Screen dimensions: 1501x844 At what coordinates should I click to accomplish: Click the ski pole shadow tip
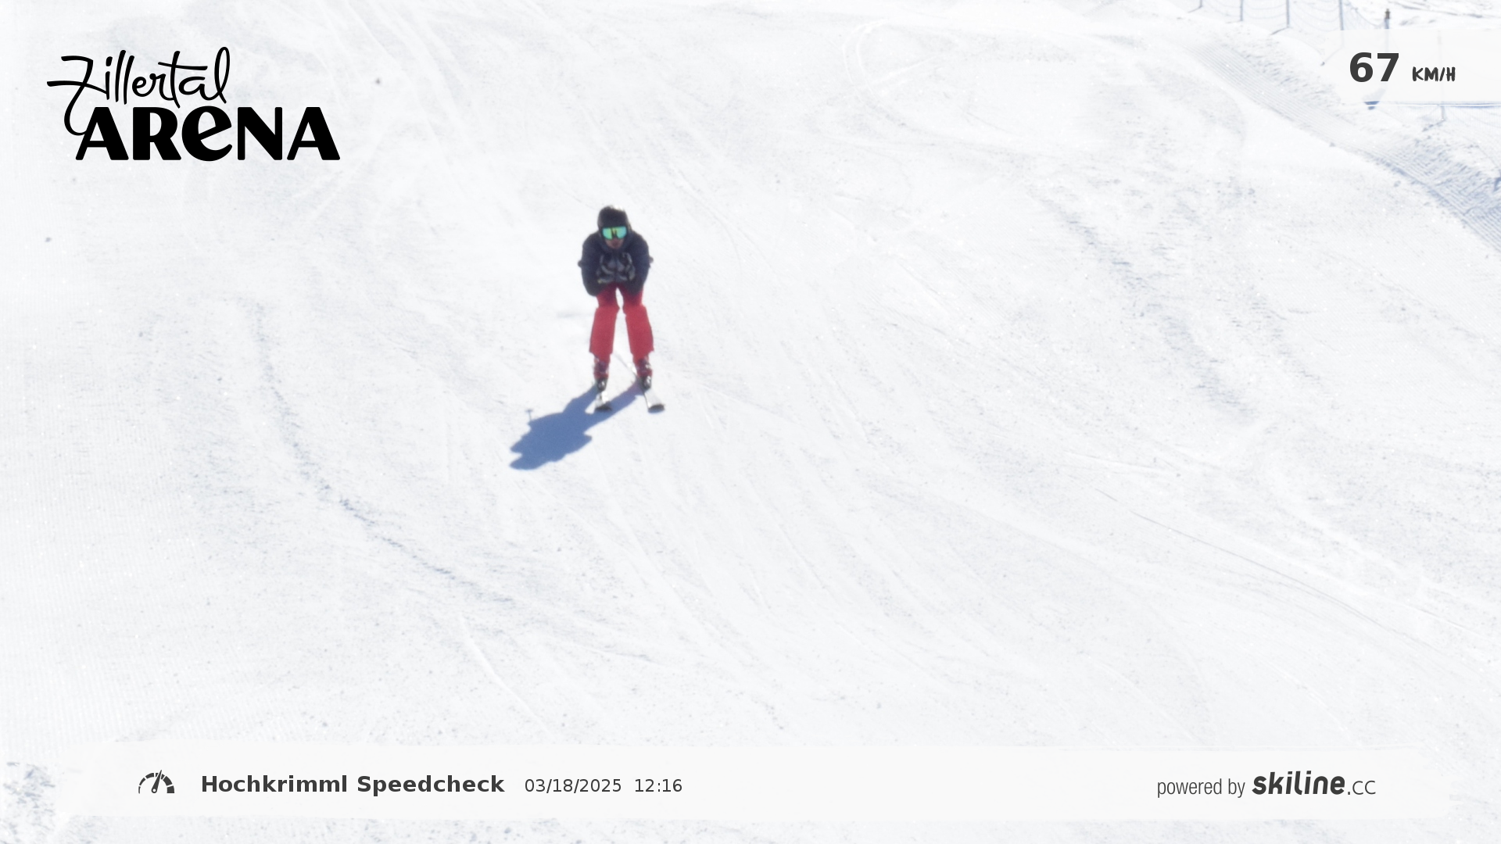(531, 413)
